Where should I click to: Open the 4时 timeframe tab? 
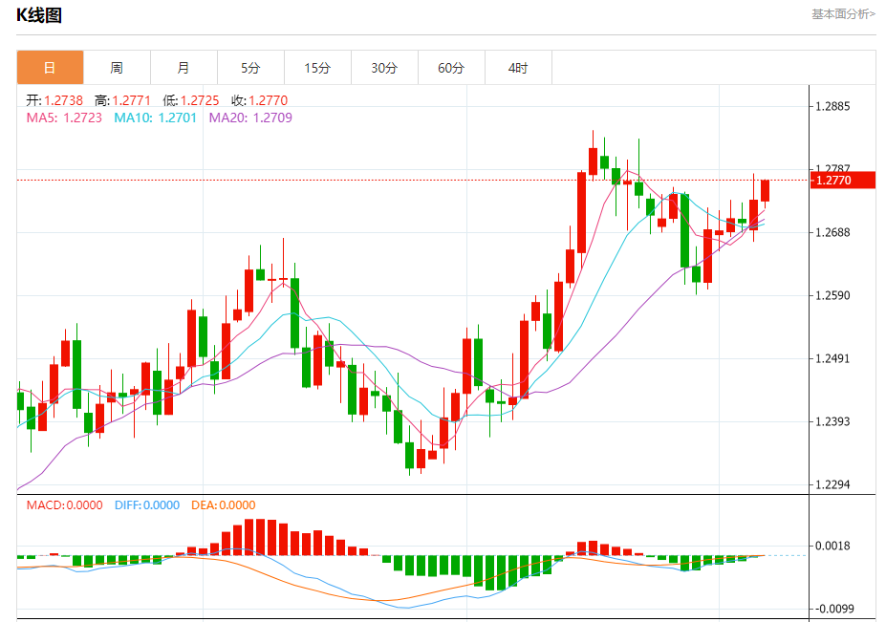pos(518,68)
